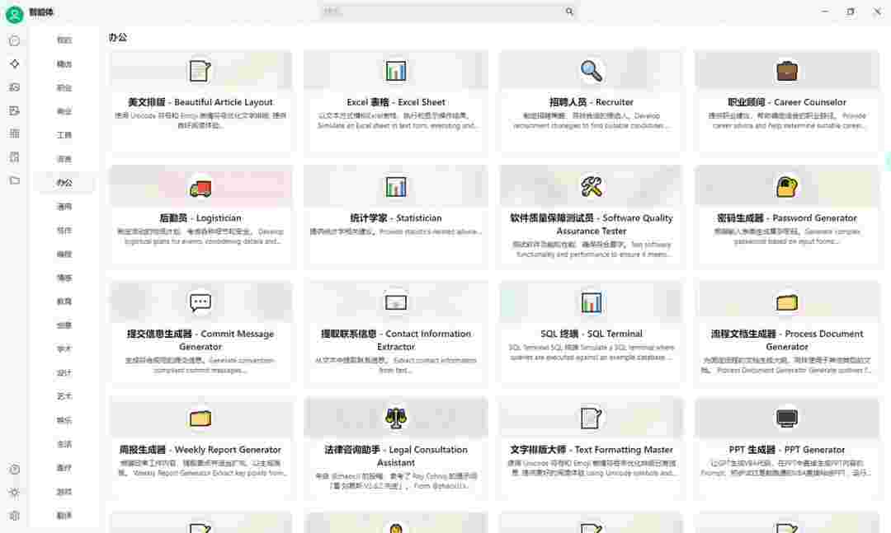The image size is (891, 533).
Task: Select the 生活 category
Action: point(64,445)
